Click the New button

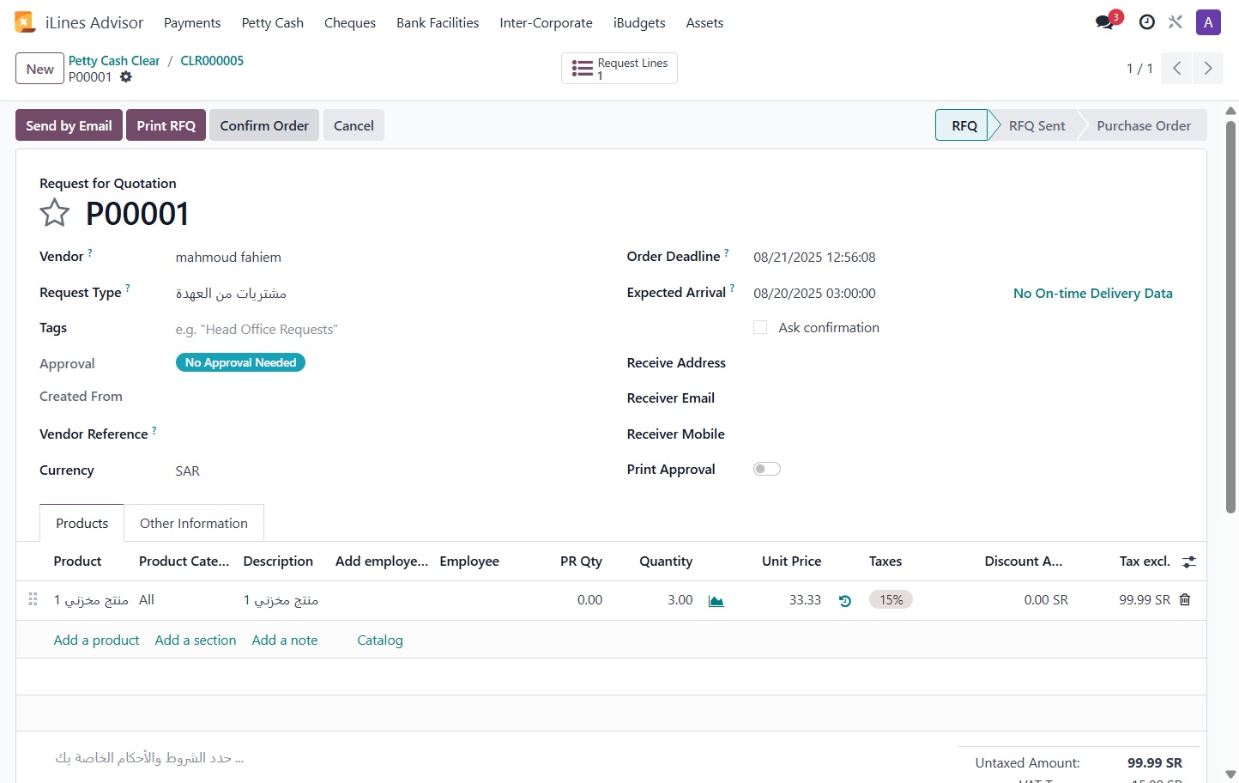coord(39,69)
